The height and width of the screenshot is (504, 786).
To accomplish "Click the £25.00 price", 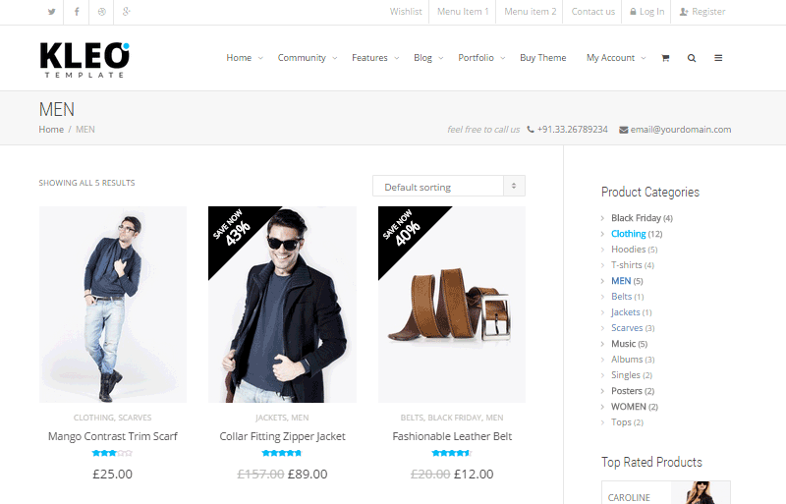I will pos(112,474).
